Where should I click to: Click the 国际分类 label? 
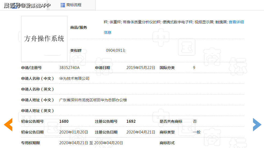167,68
